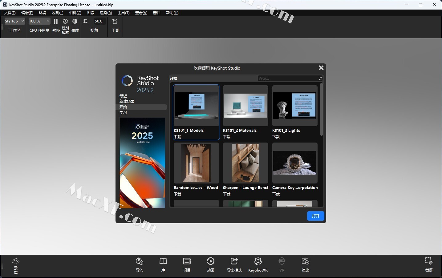
Task: Click the KS101_3 Lights title text
Action: pos(286,131)
